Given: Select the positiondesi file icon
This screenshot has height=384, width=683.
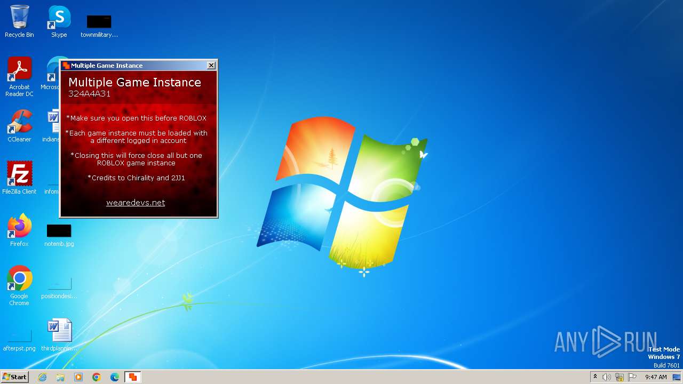Looking at the screenshot, I should point(59,288).
